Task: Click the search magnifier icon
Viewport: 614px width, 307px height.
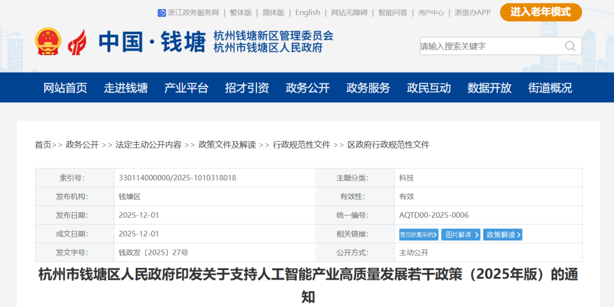Action: [570, 46]
